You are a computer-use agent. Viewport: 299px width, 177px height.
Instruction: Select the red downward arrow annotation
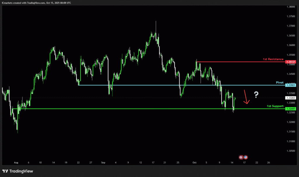(x=246, y=97)
